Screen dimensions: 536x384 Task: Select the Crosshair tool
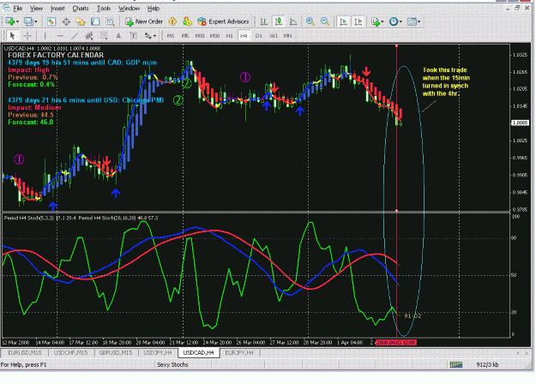27,35
